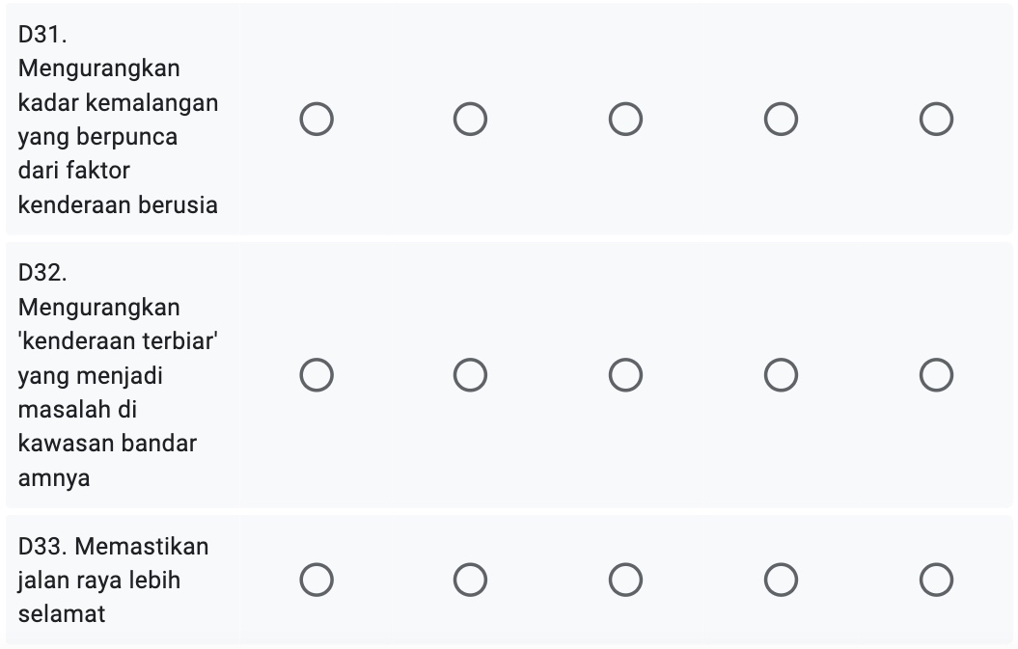The height and width of the screenshot is (649, 1018).
Task: Select the second radio option for D31
Action: pyautogui.click(x=471, y=121)
